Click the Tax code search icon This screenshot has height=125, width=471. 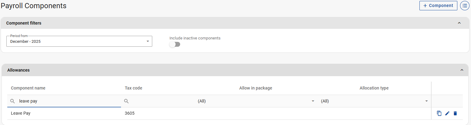[x=126, y=101]
